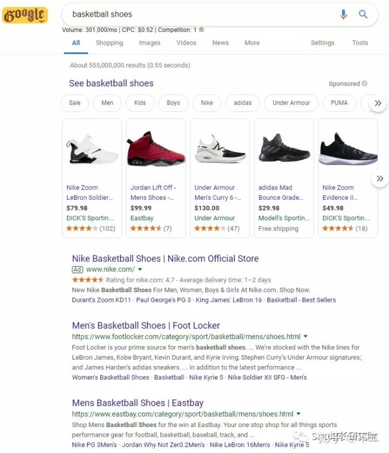The image size is (389, 453).
Task: Click the Google logo
Action: click(x=25, y=15)
